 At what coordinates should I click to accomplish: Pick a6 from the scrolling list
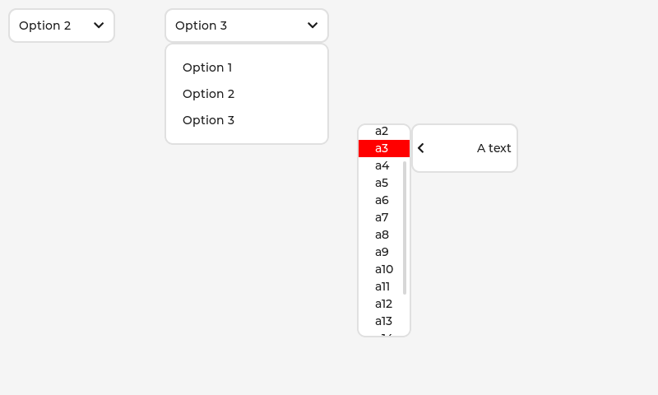pyautogui.click(x=382, y=200)
